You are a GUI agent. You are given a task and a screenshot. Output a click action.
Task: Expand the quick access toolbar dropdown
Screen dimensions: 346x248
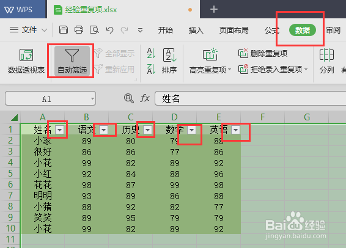point(140,30)
